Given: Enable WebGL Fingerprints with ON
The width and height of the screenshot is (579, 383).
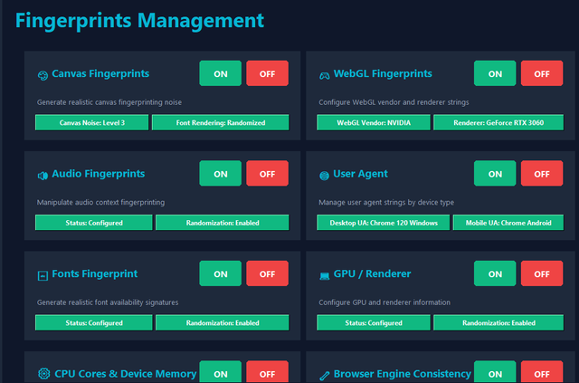Looking at the screenshot, I should (495, 73).
